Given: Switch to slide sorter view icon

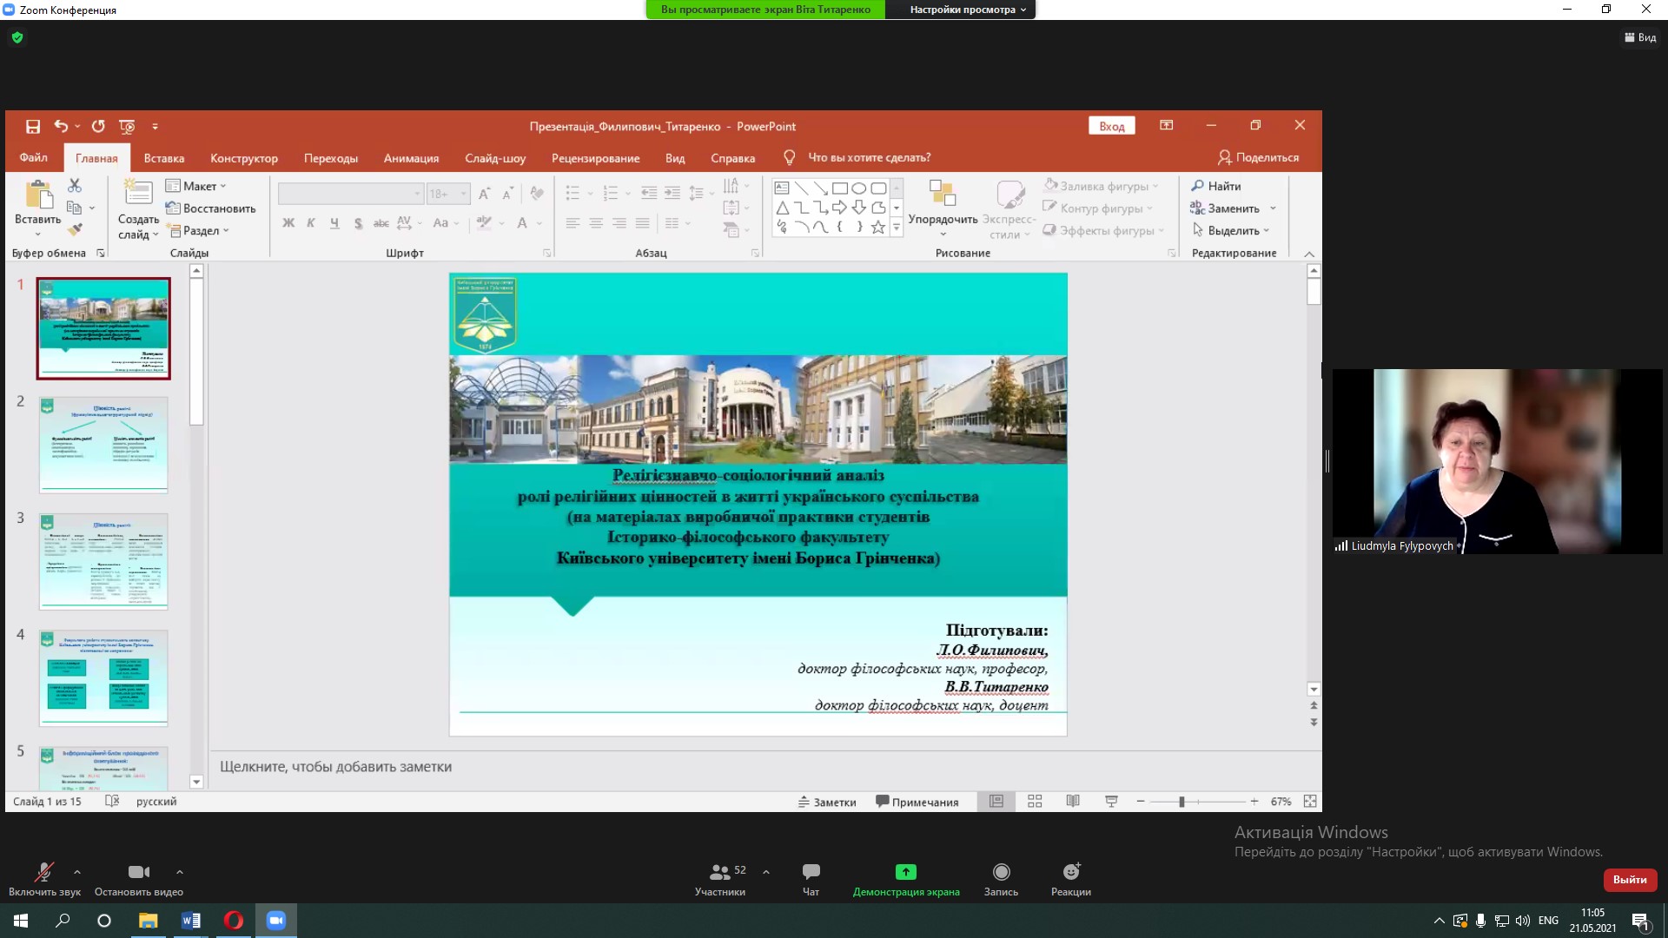Looking at the screenshot, I should point(1035,802).
